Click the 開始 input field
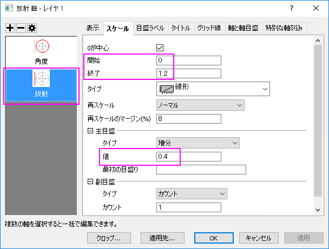329x249 pixels. (x=189, y=60)
